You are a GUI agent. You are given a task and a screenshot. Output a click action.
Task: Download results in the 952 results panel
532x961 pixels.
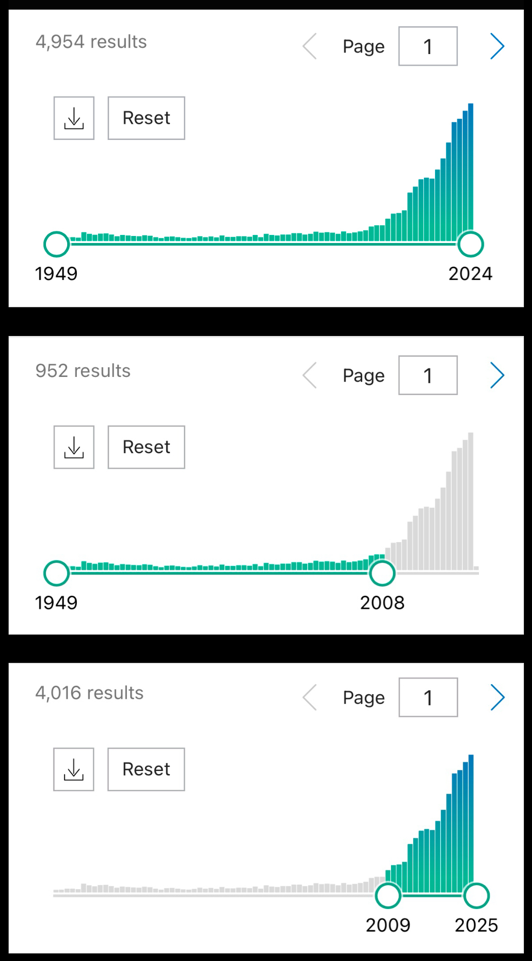74,447
